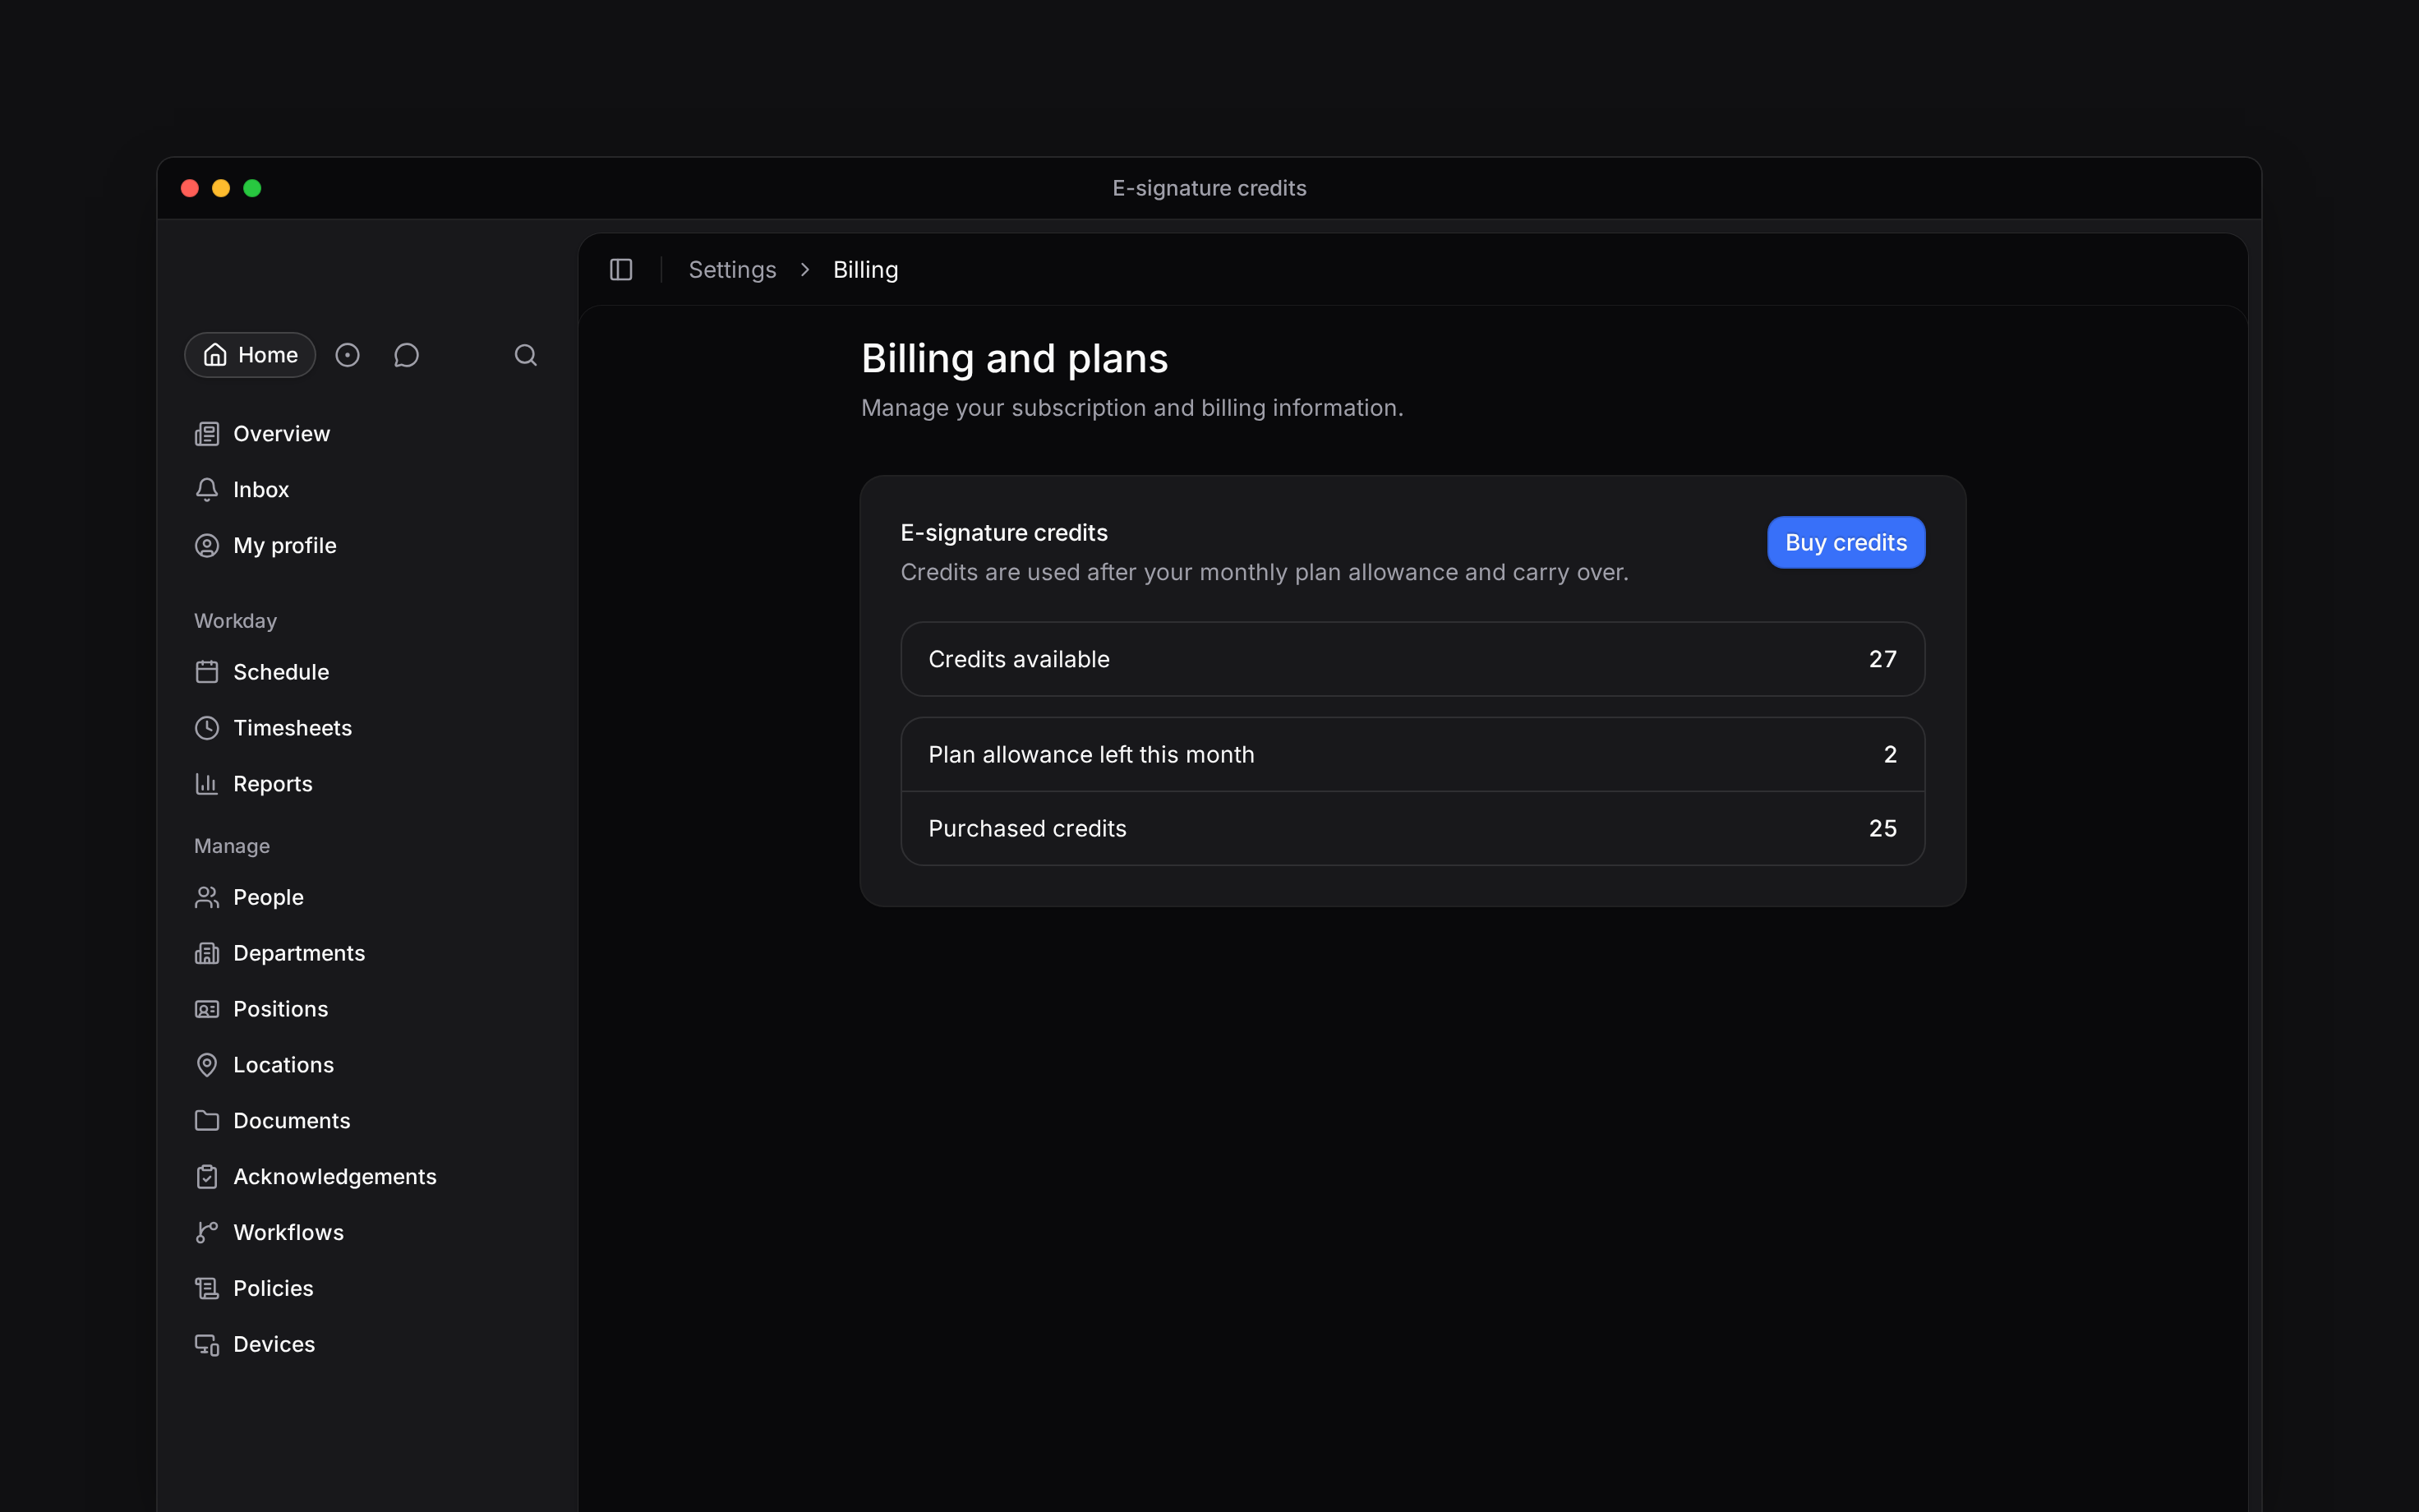Open Departments in the sidebar
The height and width of the screenshot is (1512, 2419).
point(299,953)
